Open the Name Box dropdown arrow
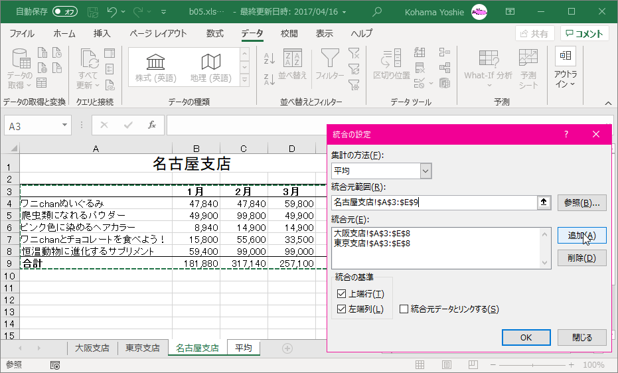 point(64,125)
